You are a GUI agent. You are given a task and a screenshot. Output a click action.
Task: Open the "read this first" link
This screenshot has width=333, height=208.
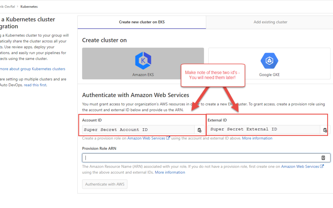[35, 85]
